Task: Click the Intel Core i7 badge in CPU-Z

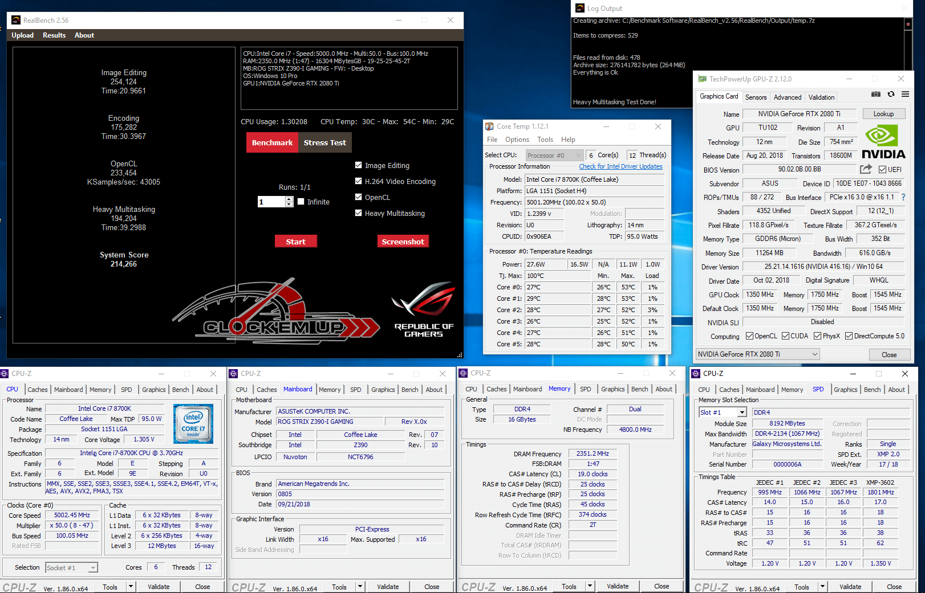Action: coord(193,424)
